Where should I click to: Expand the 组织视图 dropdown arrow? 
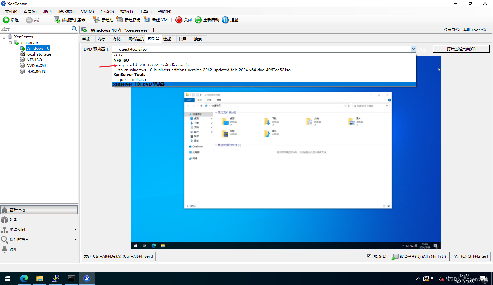pyautogui.click(x=75, y=230)
